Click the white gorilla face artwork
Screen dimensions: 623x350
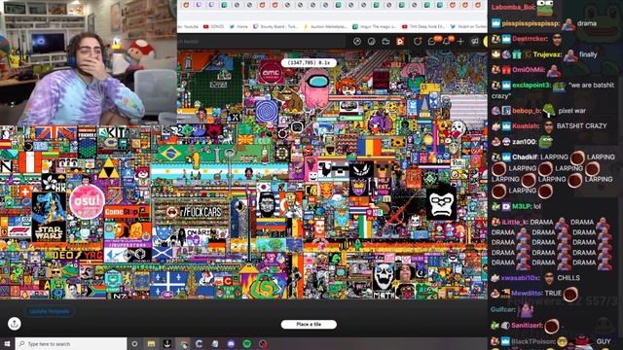[441, 203]
